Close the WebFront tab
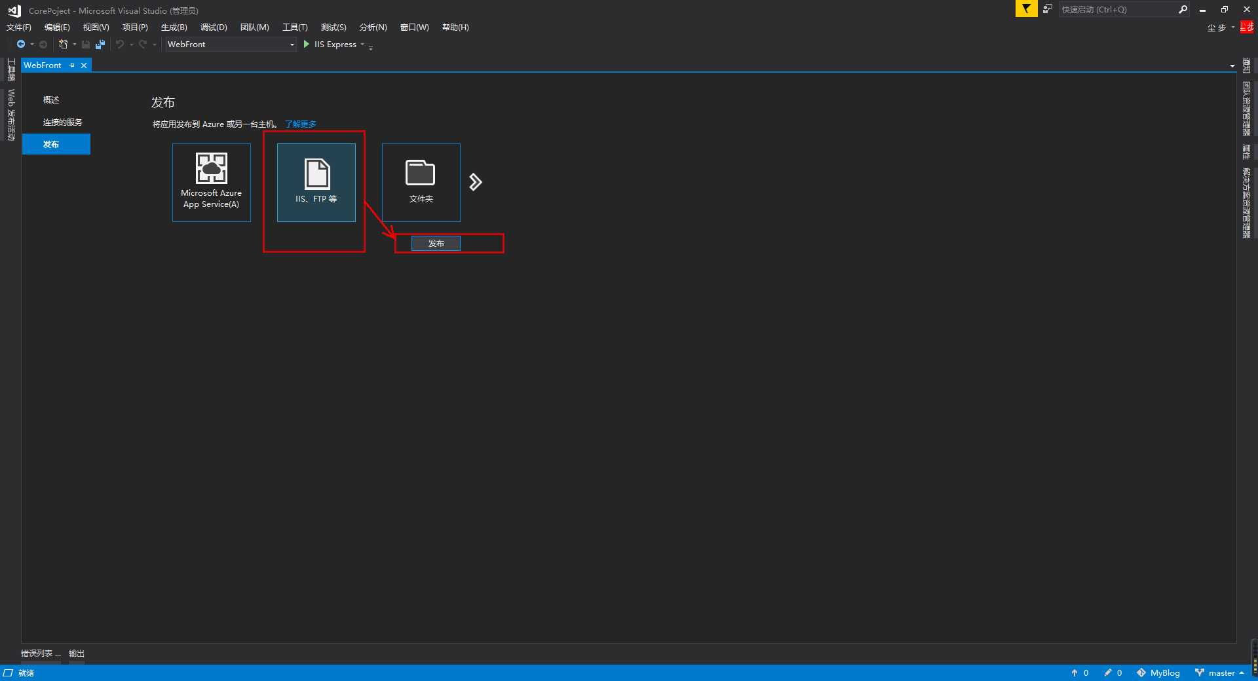Screen dimensions: 1258x681 click(x=84, y=65)
